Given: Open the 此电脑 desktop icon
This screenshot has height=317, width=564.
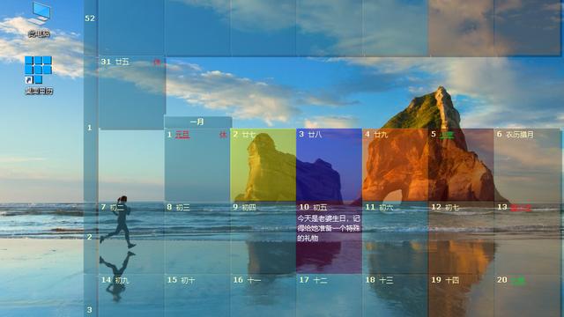Looking at the screenshot, I should 39,19.
